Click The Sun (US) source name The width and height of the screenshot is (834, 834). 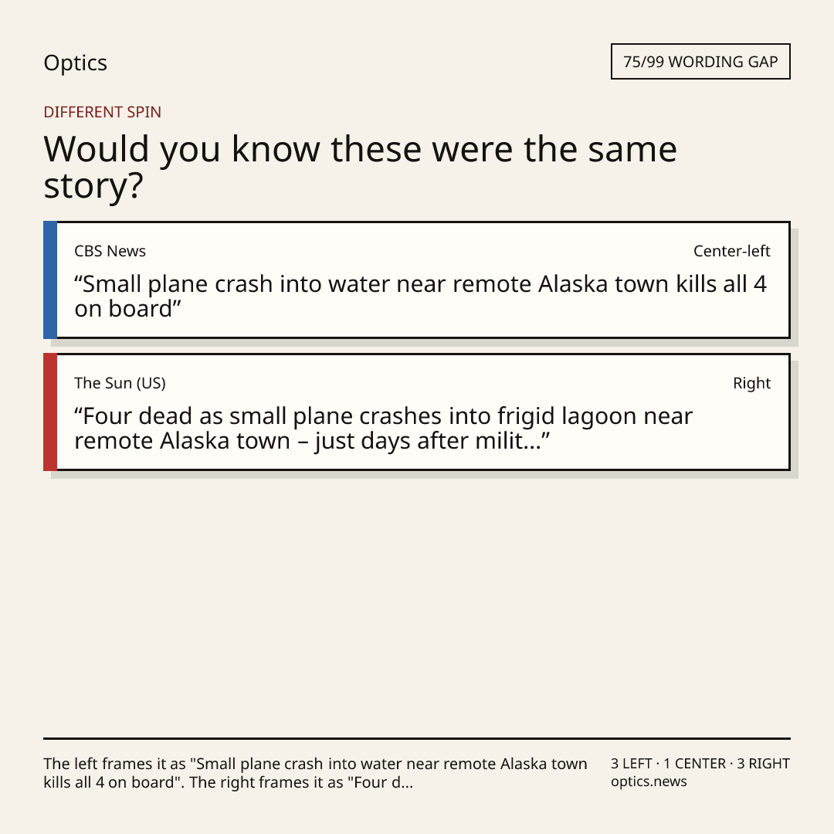click(120, 383)
